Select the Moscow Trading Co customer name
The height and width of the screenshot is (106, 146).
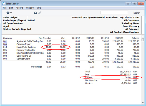point(26,50)
